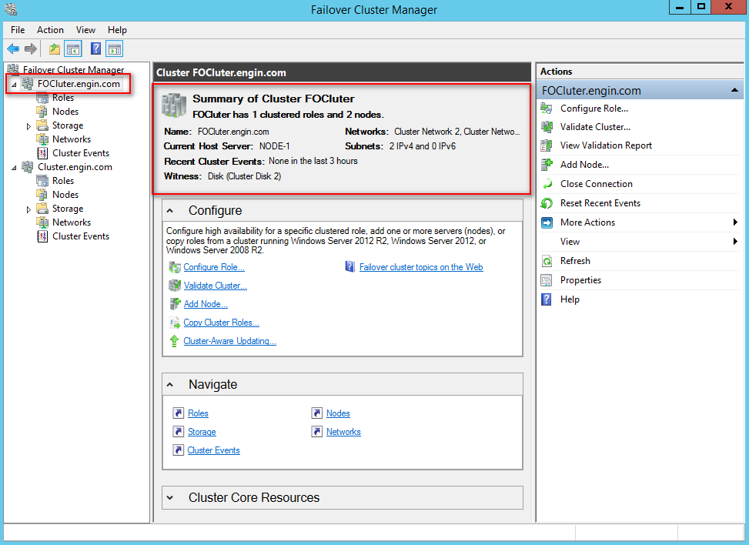Click Reset Recent Events in Actions pane
749x545 pixels.
(600, 203)
